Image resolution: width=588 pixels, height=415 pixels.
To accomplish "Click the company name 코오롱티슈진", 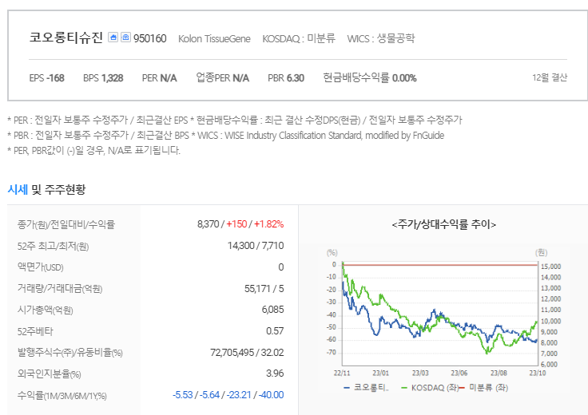I will [x=66, y=38].
